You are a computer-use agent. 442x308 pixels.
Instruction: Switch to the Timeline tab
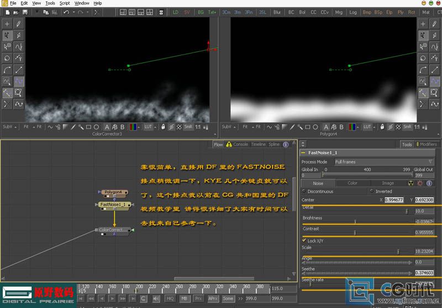[258, 144]
